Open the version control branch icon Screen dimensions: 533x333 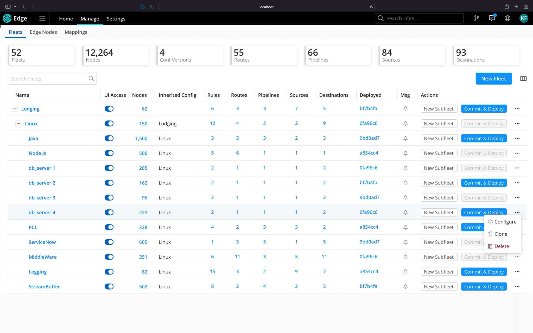coord(476,18)
